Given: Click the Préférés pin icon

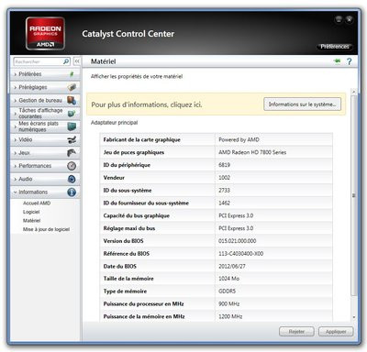Looking at the screenshot, I should pyautogui.click(x=72, y=74).
